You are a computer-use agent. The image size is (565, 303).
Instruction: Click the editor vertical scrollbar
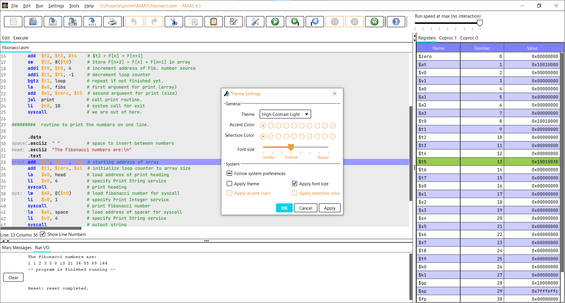point(411,153)
